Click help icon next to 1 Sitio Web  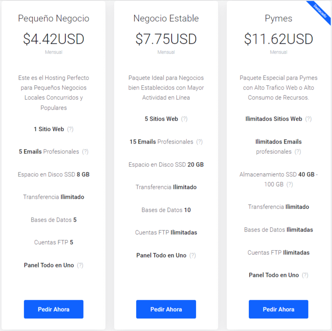pos(70,129)
